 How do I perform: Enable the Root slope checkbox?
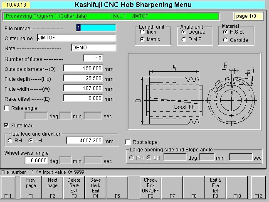[x=128, y=142]
